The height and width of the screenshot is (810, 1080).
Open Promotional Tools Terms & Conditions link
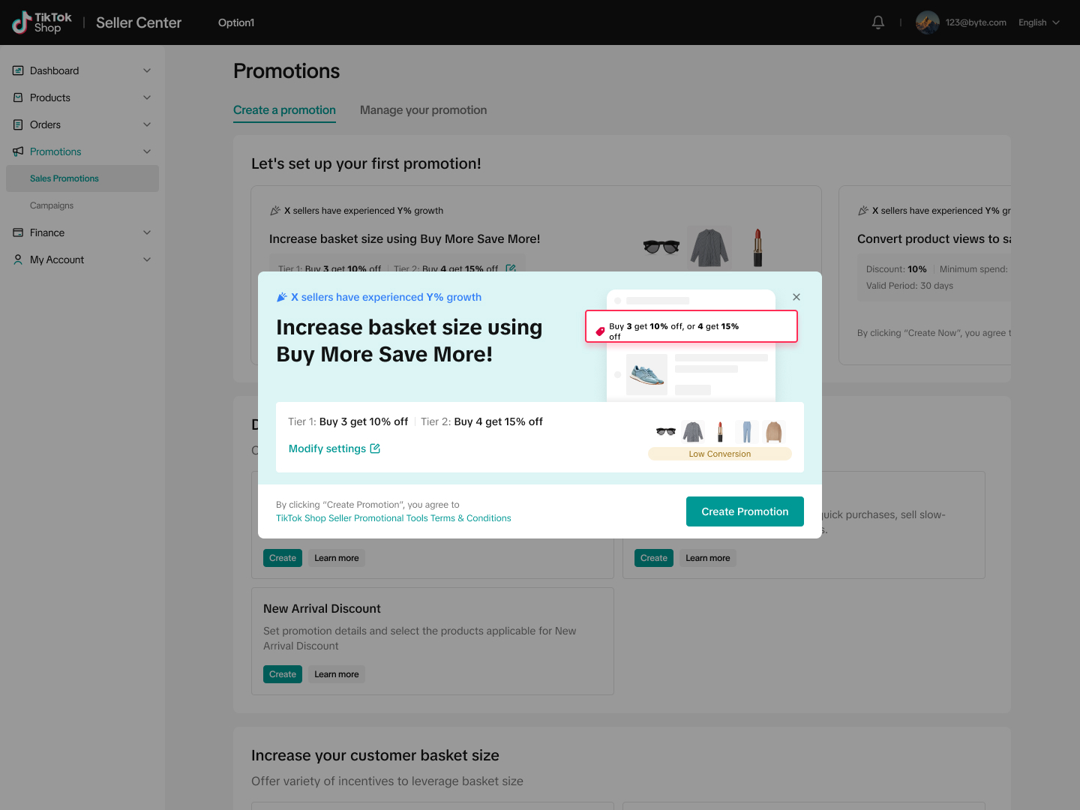click(393, 518)
